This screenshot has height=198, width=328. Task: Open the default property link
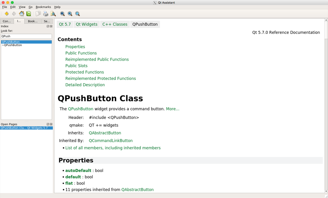(x=73, y=177)
